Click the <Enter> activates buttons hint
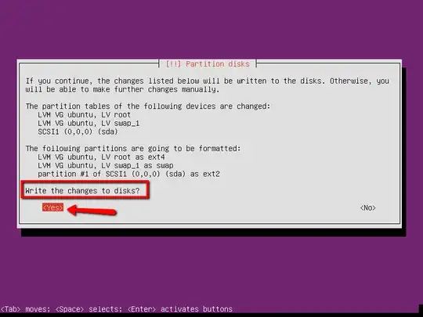The image size is (423, 317). (x=180, y=309)
